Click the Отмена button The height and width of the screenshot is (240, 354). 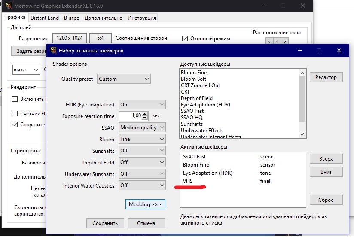146,223
